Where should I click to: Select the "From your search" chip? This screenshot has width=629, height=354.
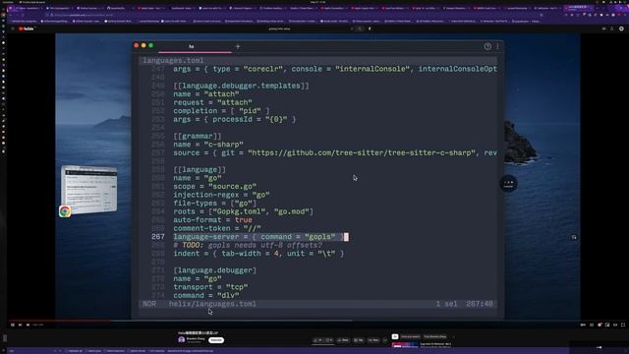[x=411, y=336]
